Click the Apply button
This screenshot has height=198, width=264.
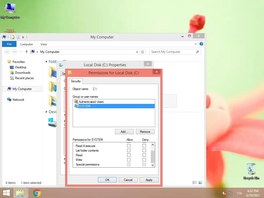(149, 180)
